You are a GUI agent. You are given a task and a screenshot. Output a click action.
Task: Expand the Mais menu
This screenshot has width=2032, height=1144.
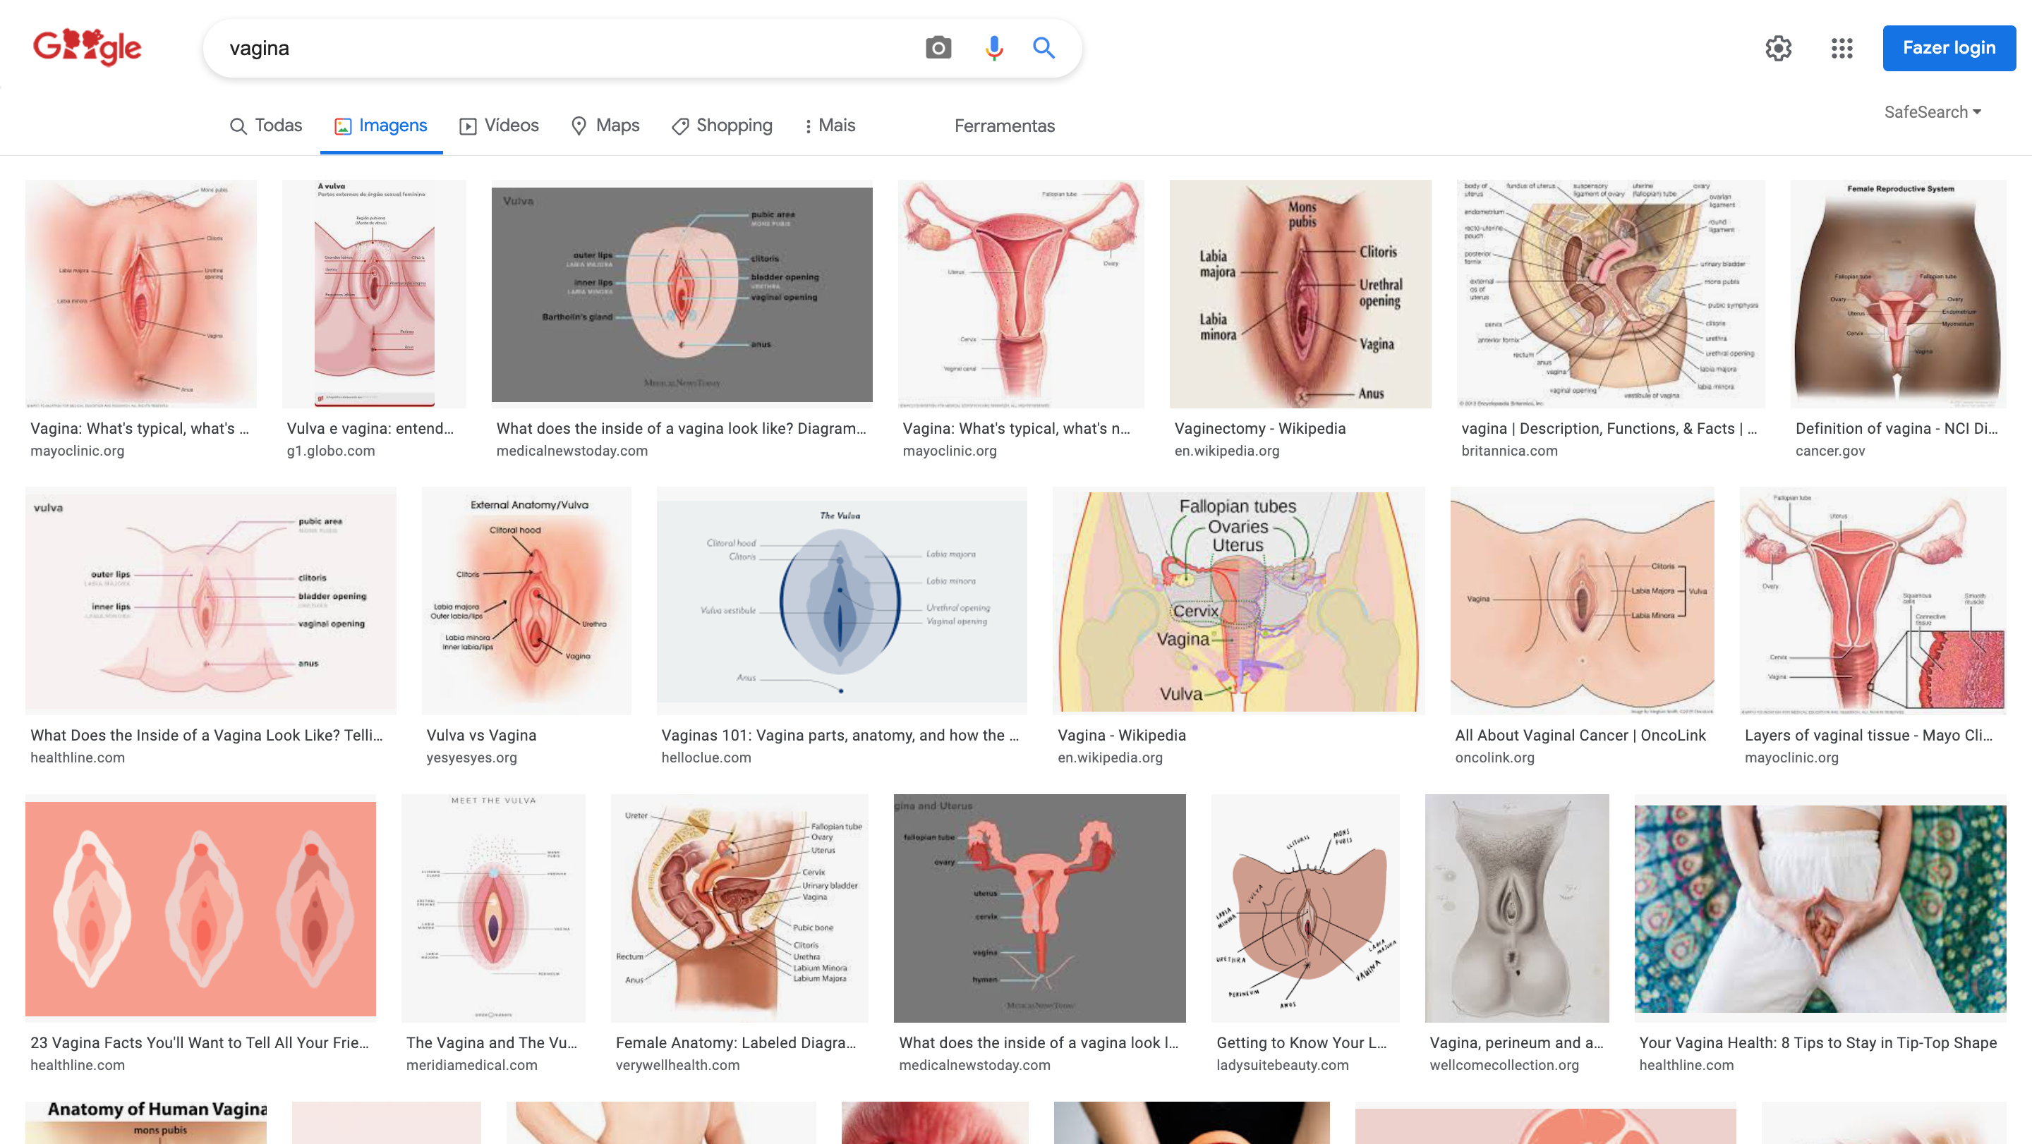tap(830, 126)
